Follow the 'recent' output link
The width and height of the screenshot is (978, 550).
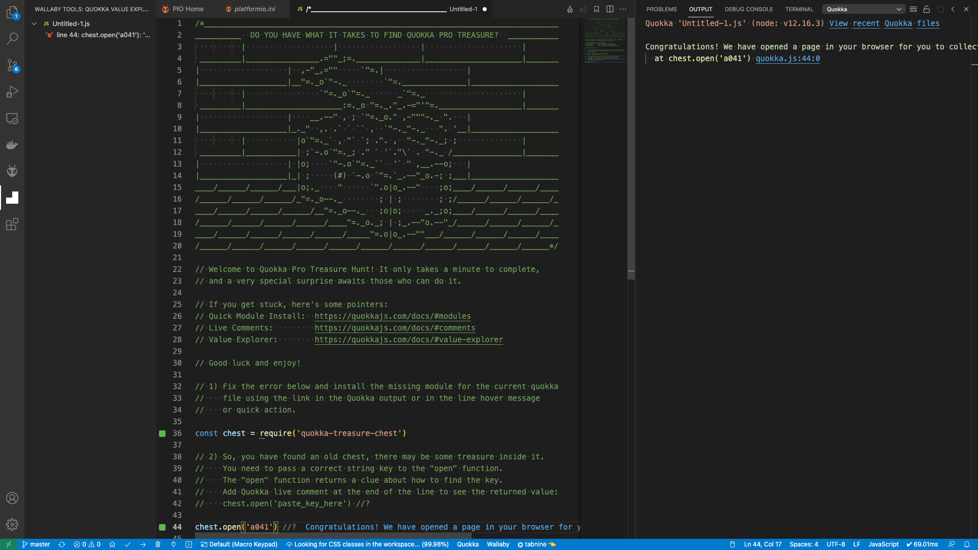[x=866, y=23]
